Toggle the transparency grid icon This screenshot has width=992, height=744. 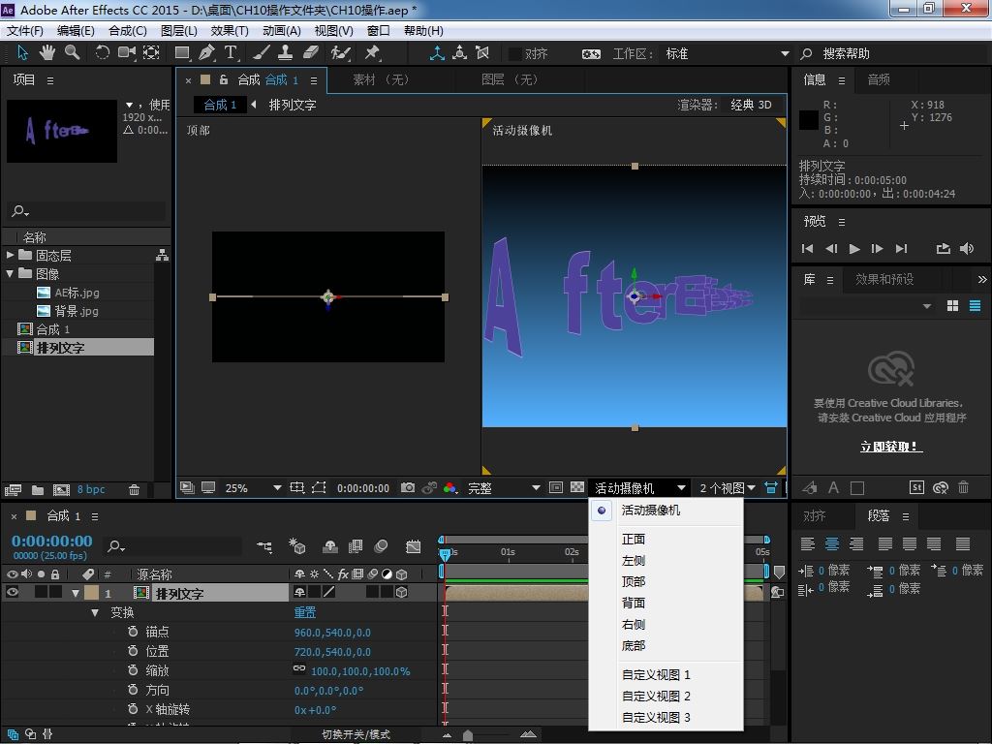[577, 488]
